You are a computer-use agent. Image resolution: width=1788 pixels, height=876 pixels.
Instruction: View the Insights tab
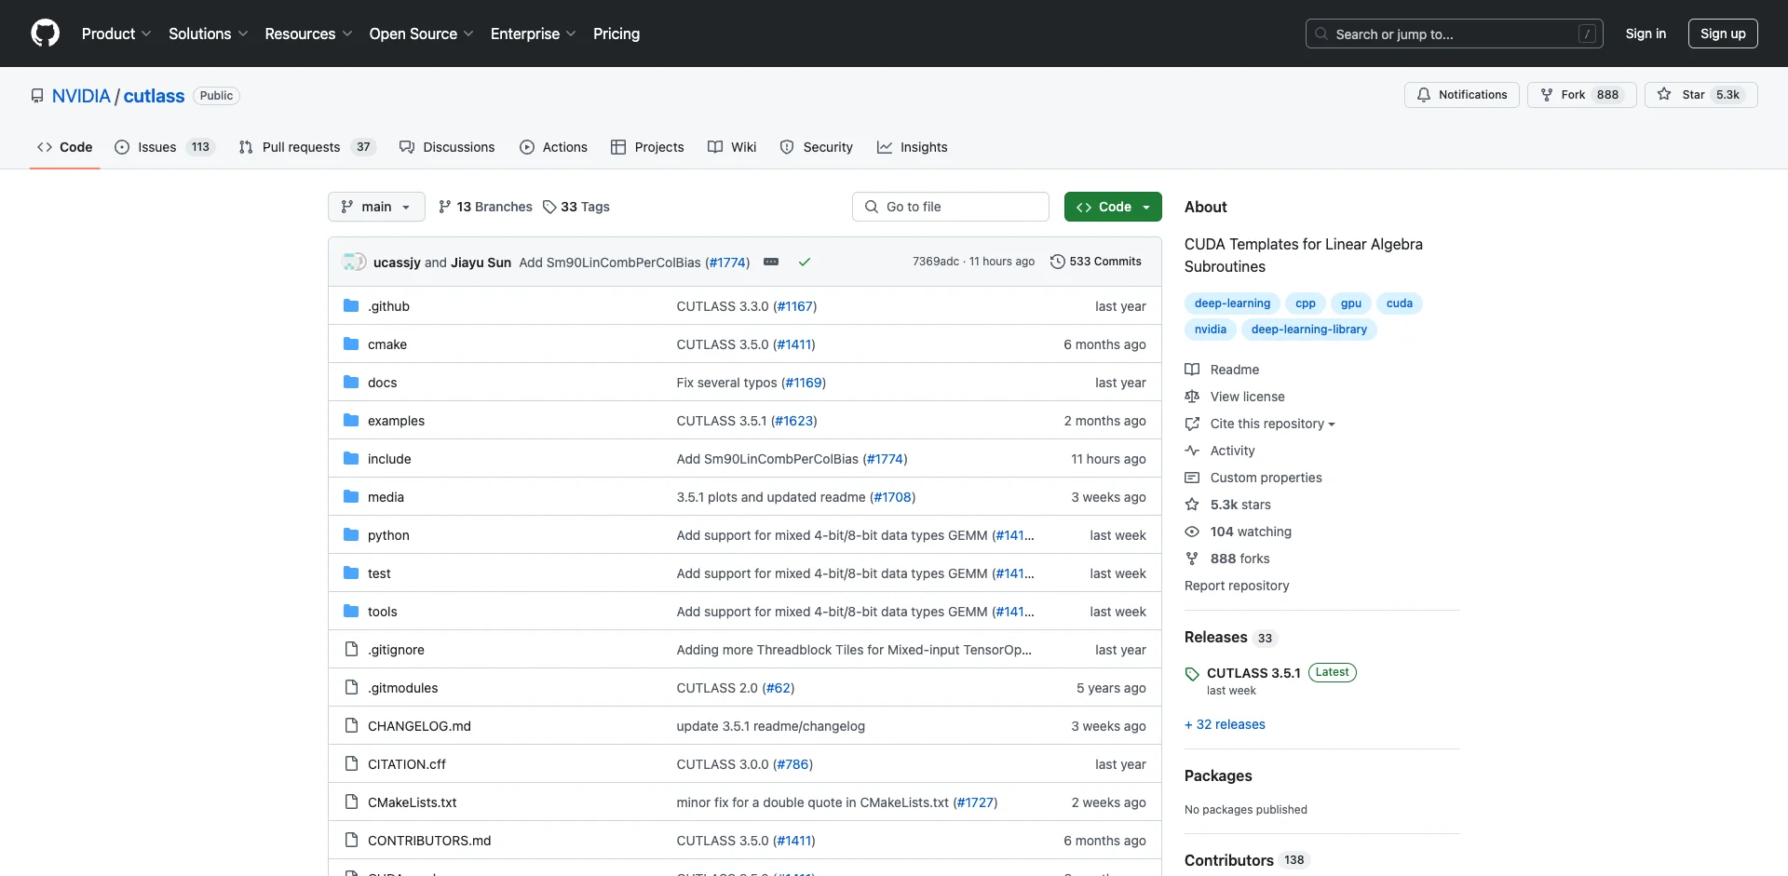(x=913, y=147)
